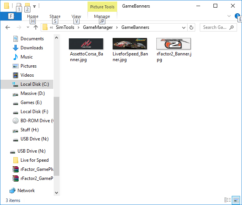Switch to Details view layout
Viewport: 242px width, 205px height.
point(228,200)
